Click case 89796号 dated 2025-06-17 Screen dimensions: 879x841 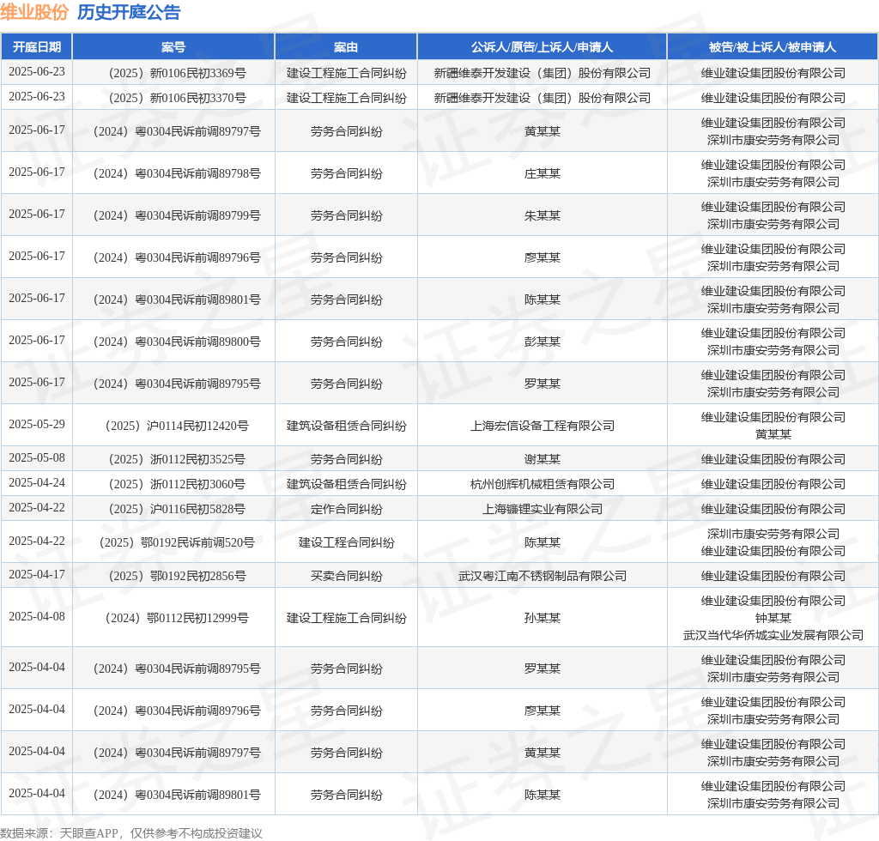177,257
